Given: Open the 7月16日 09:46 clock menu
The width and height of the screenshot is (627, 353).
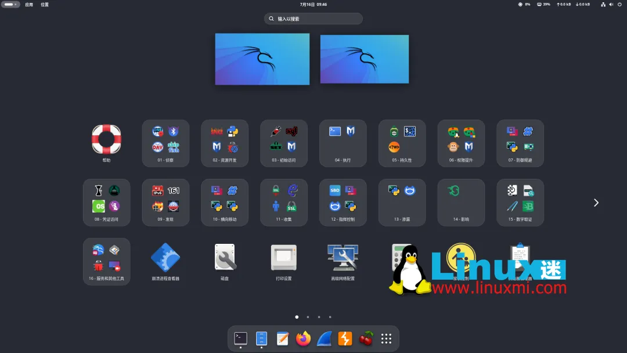Looking at the screenshot, I should (x=313, y=5).
